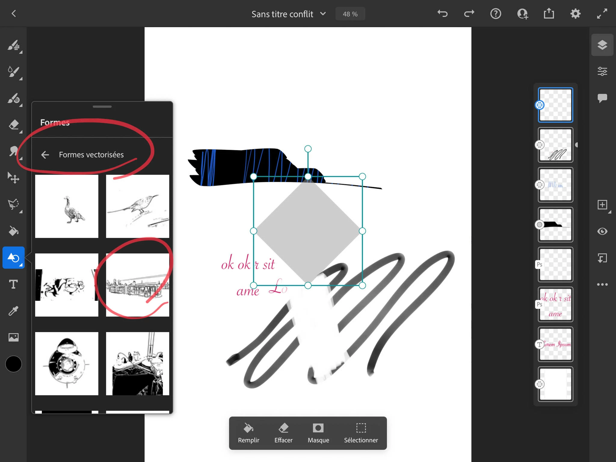Toggle the layers panel icon
Image resolution: width=616 pixels, height=462 pixels.
(602, 45)
